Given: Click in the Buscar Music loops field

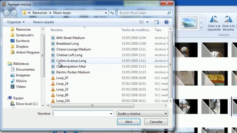Looking at the screenshot, I should coord(143,13).
